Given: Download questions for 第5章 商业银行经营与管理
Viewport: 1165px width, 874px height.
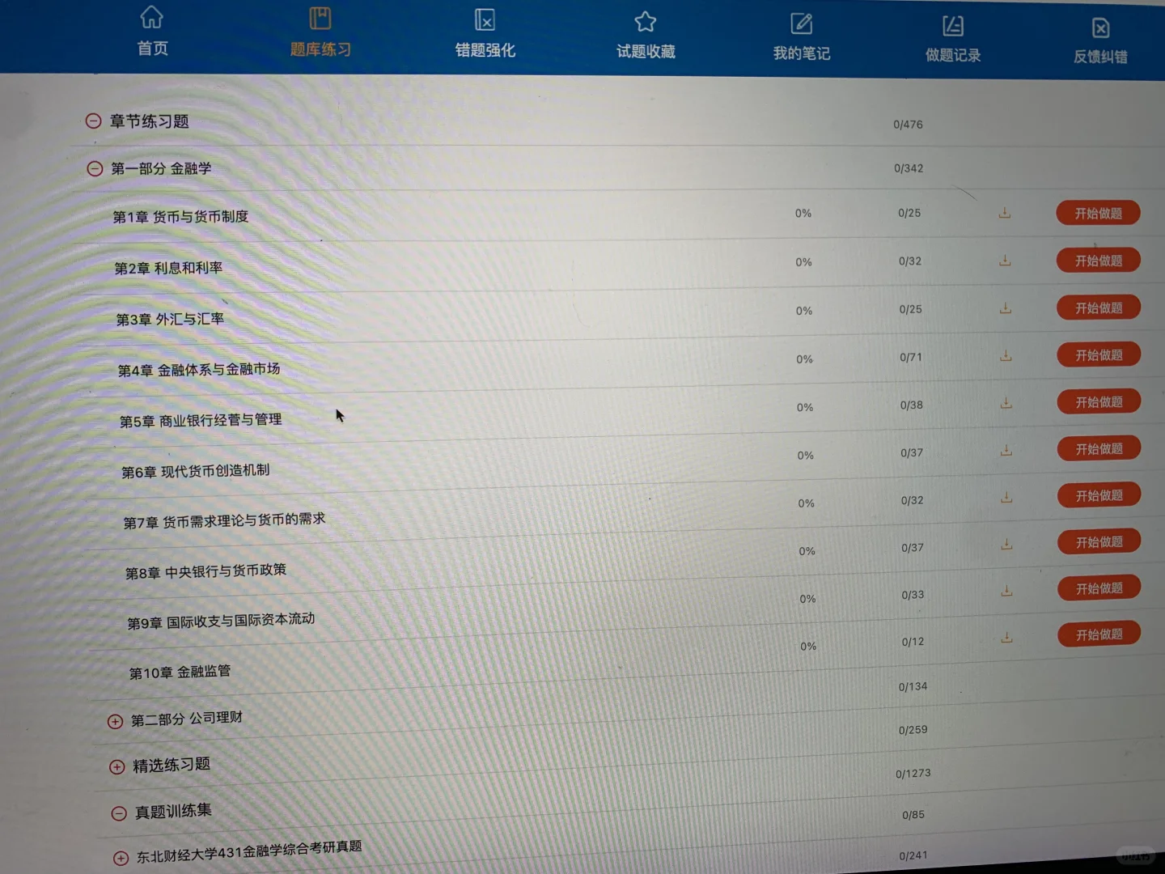Looking at the screenshot, I should (x=1006, y=403).
